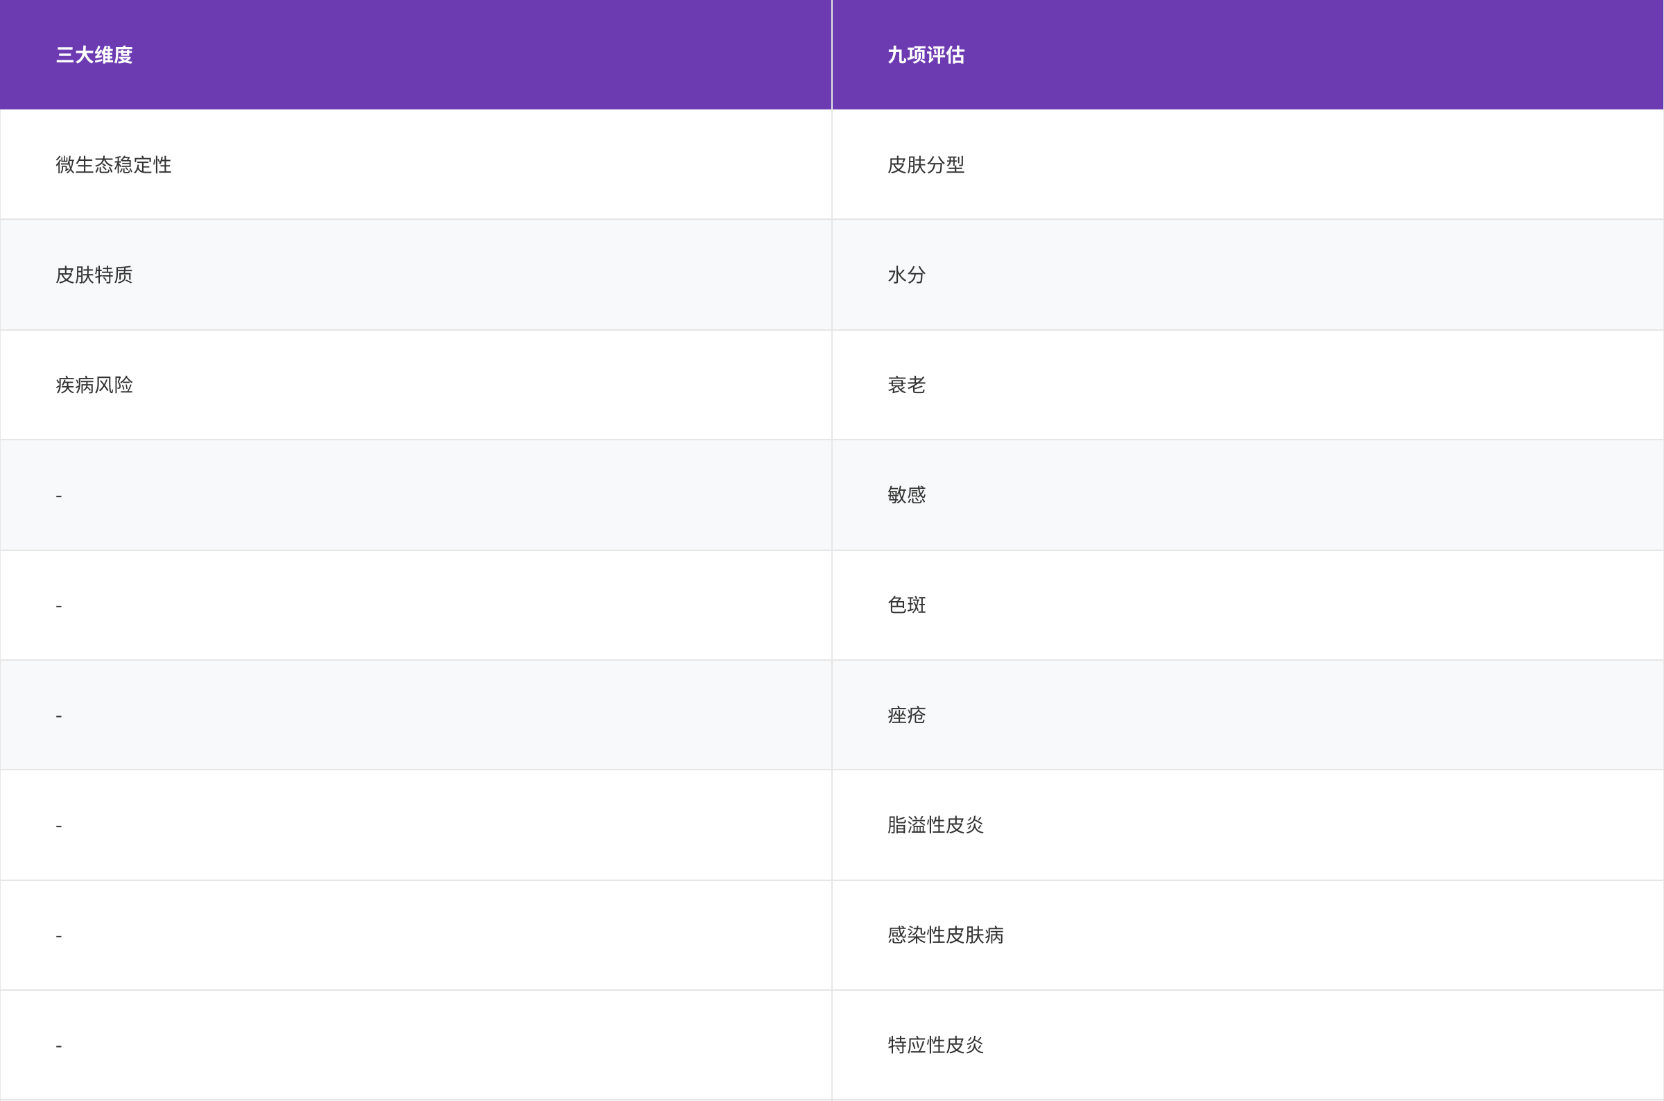
Task: Click the dash beside 痤疮
Action: pos(59,716)
